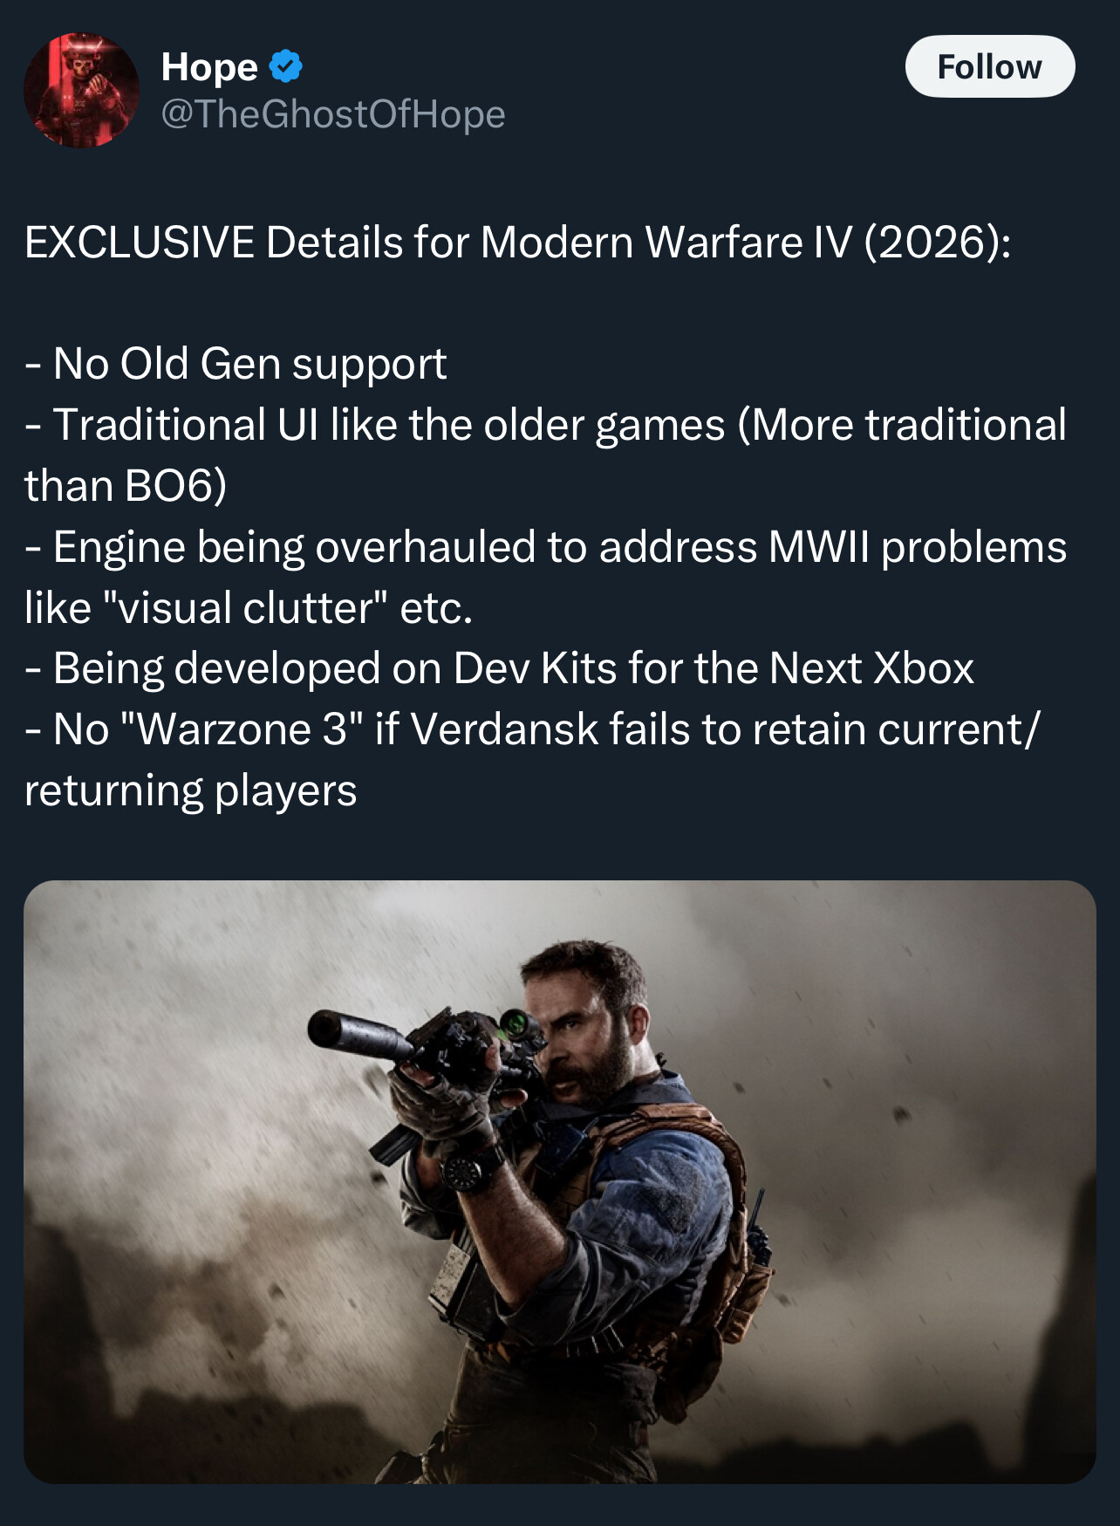The width and height of the screenshot is (1120, 1526).
Task: Open the display name Hope
Action: click(x=209, y=67)
